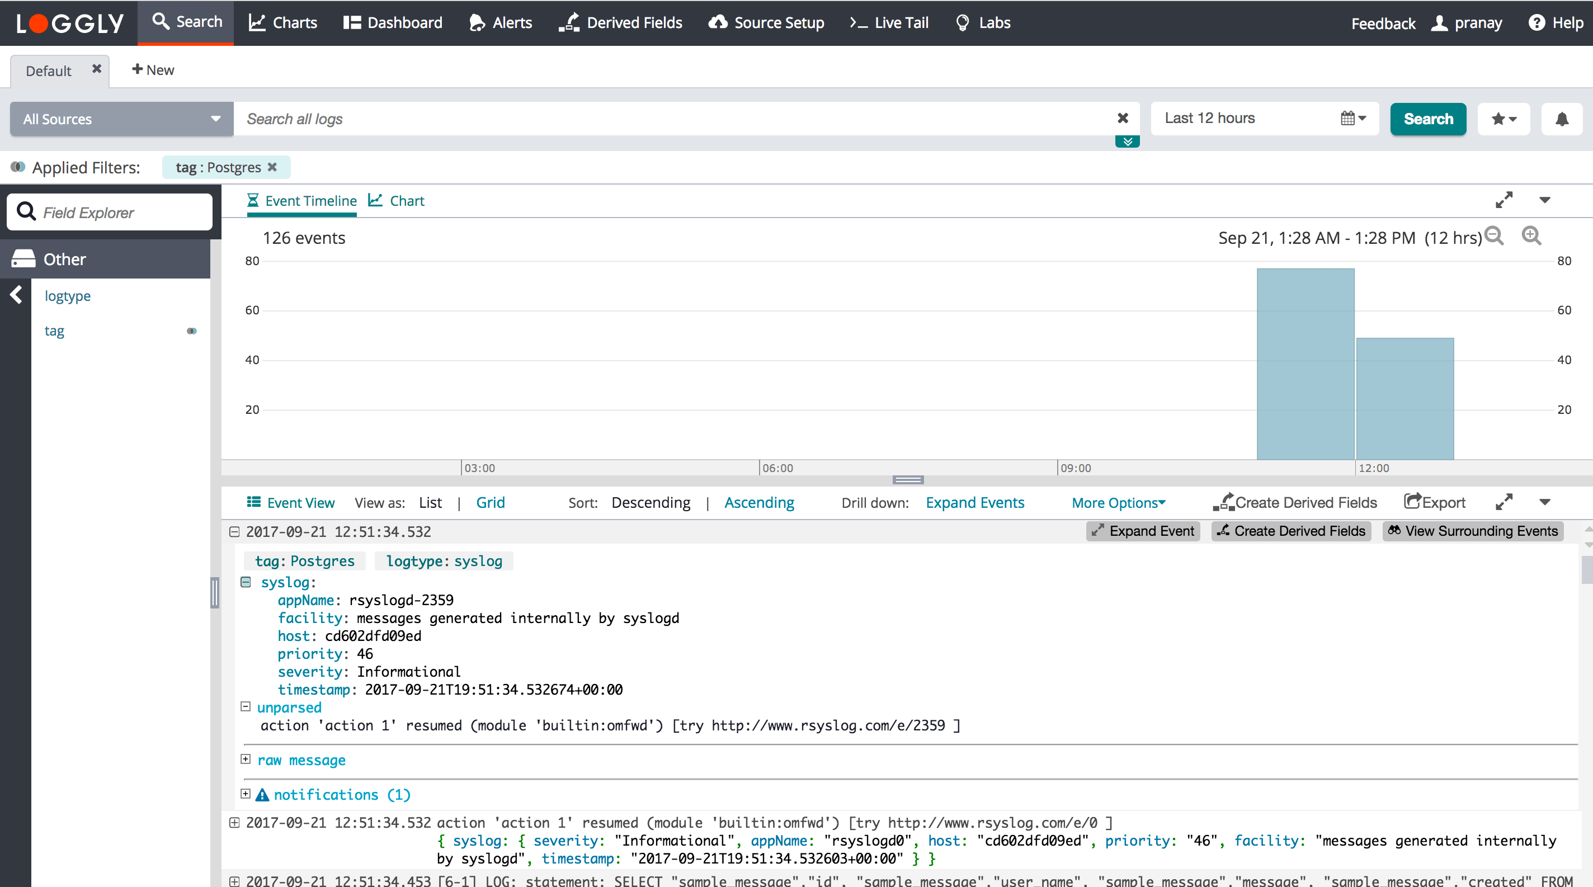Screen dimensions: 1593x887
Task: Remove the Postgres tag filter
Action: 274,167
